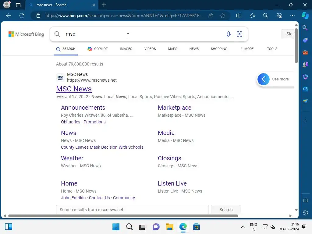Show hidden system tray icons

pos(243,227)
